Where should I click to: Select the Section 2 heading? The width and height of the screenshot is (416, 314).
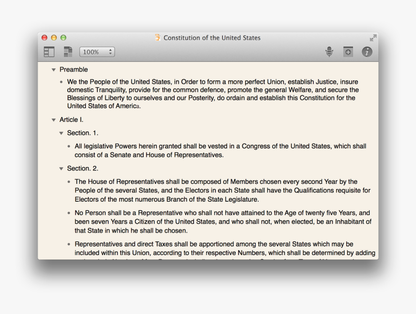[82, 168]
